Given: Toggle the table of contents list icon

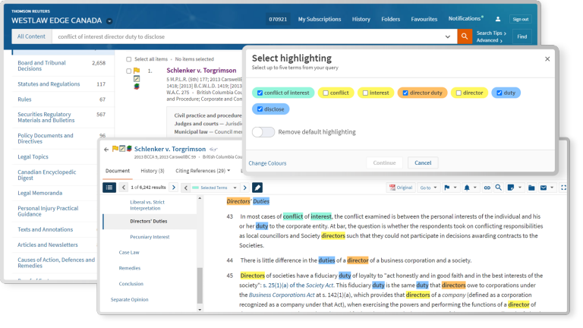Looking at the screenshot, I should (109, 188).
